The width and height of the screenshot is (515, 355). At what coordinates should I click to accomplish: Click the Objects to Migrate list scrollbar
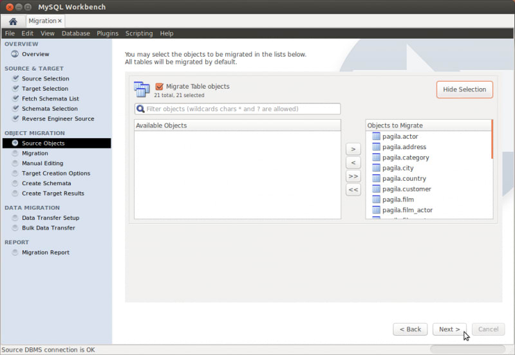[x=492, y=140]
